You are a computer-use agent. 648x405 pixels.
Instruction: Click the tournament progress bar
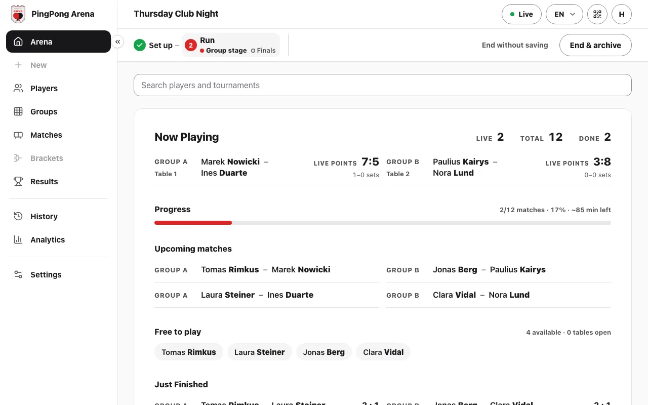[383, 223]
